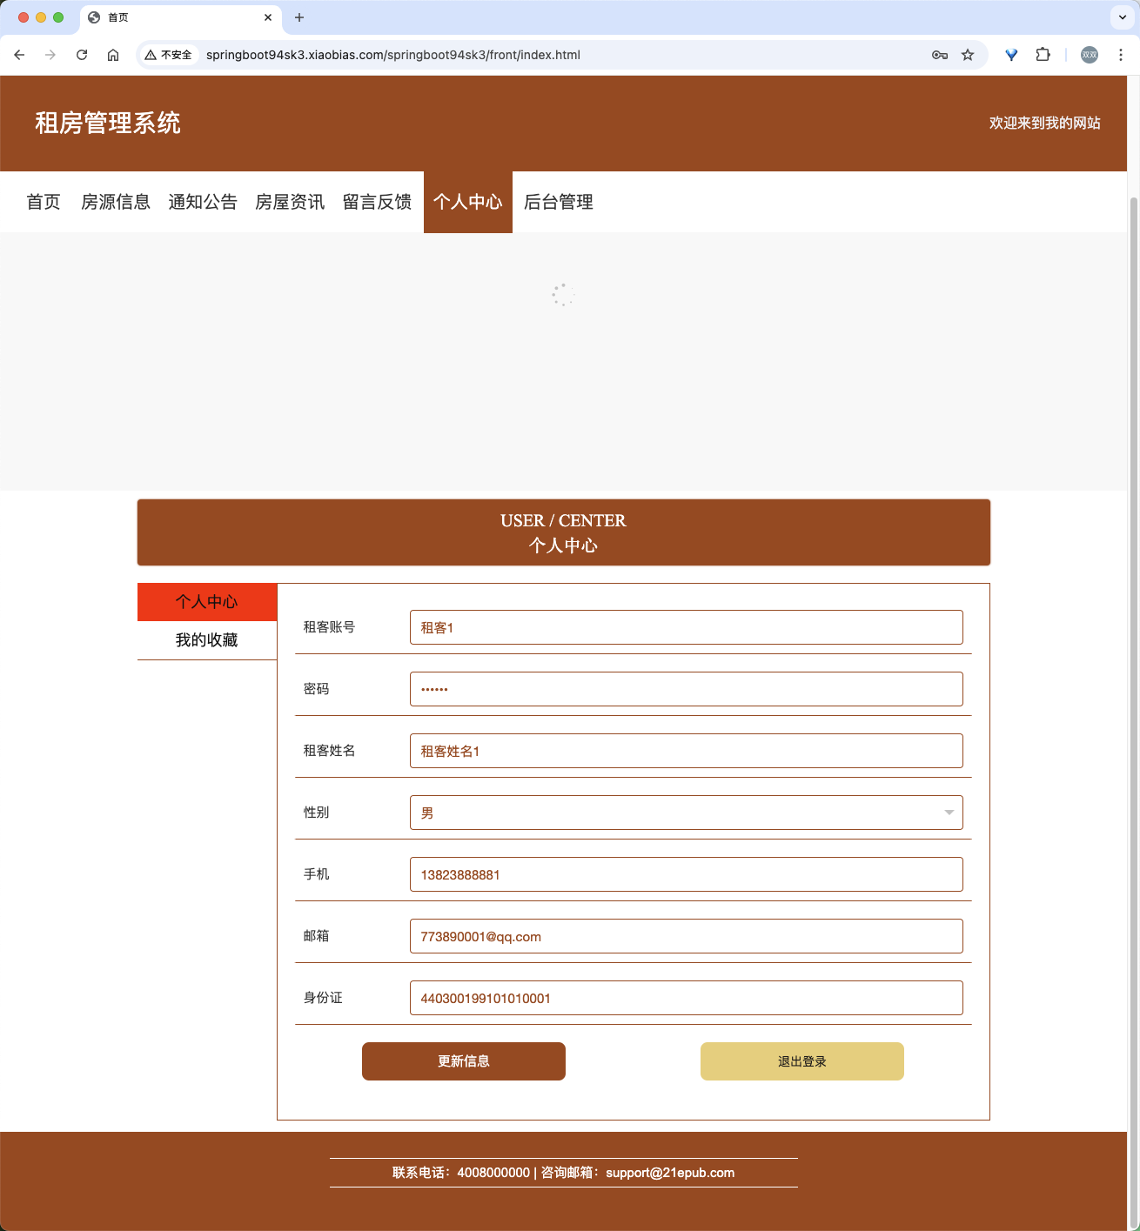Click the 租客账号 input field
Image resolution: width=1140 pixels, height=1231 pixels.
(x=687, y=627)
